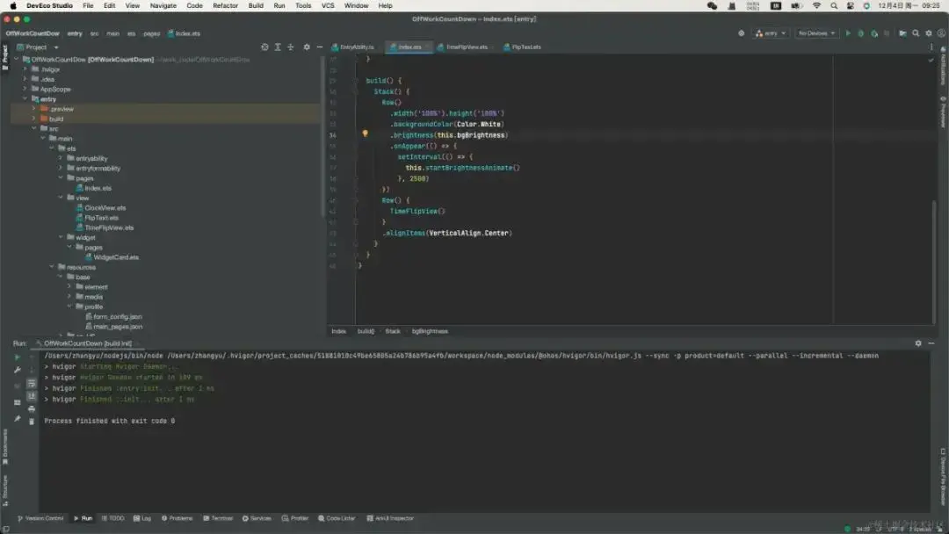The image size is (949, 534).
Task: Open Version Control tool window
Action: point(40,518)
